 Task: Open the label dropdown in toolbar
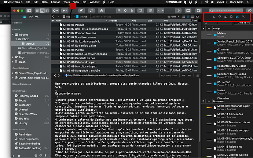click(161, 11)
